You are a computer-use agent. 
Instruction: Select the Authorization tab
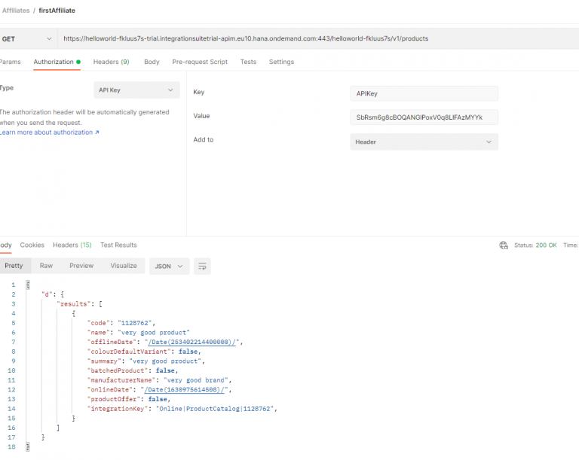[57, 62]
